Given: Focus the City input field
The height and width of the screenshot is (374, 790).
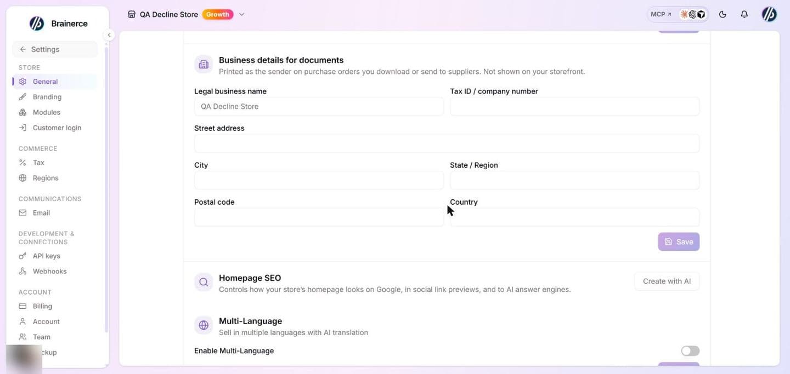Looking at the screenshot, I should (x=319, y=180).
